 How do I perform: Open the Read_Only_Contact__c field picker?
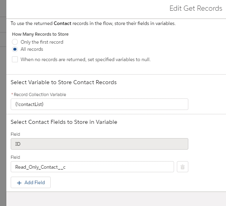[92, 167]
